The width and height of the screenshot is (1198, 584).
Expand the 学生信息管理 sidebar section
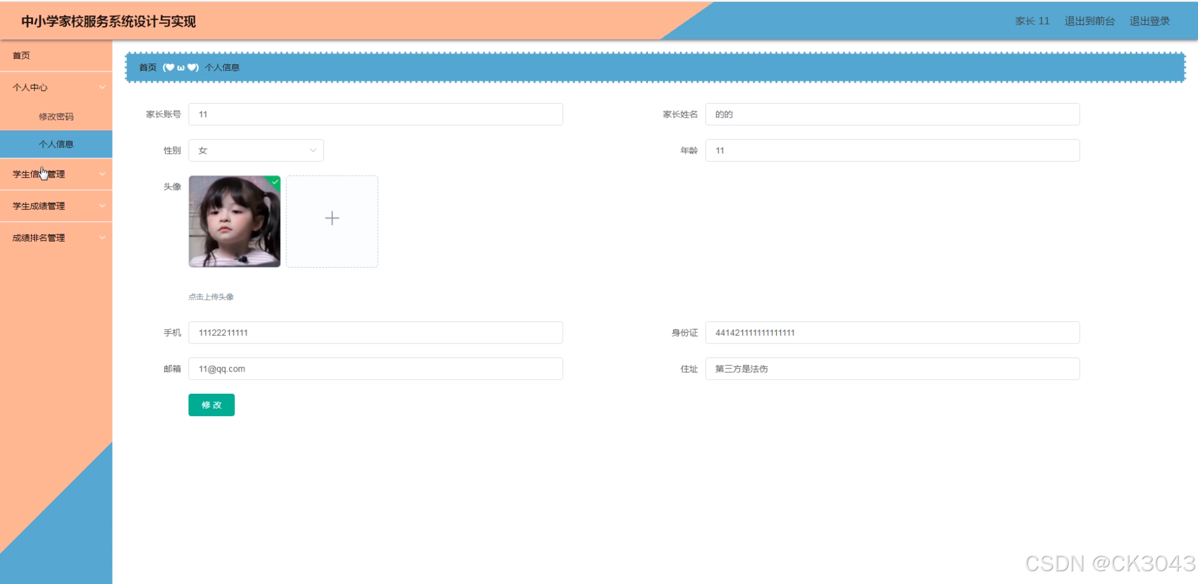pyautogui.click(x=56, y=174)
